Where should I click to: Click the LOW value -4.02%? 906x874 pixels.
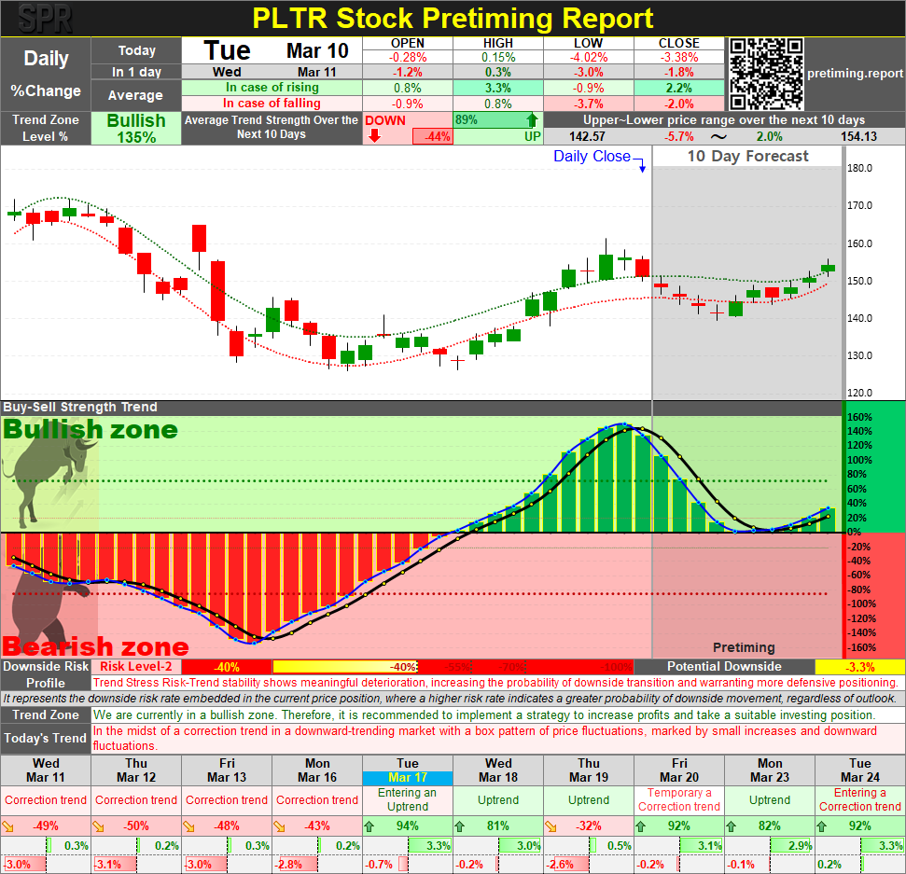[588, 57]
